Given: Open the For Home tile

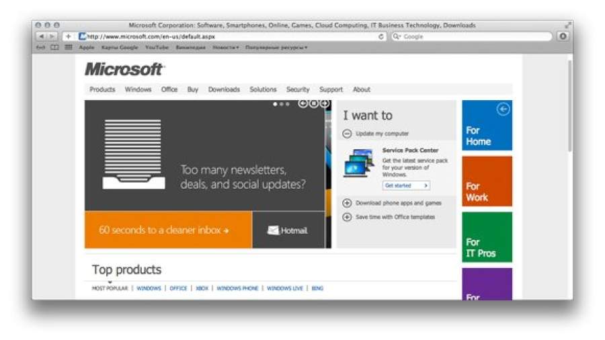Looking at the screenshot, I should 487,125.
